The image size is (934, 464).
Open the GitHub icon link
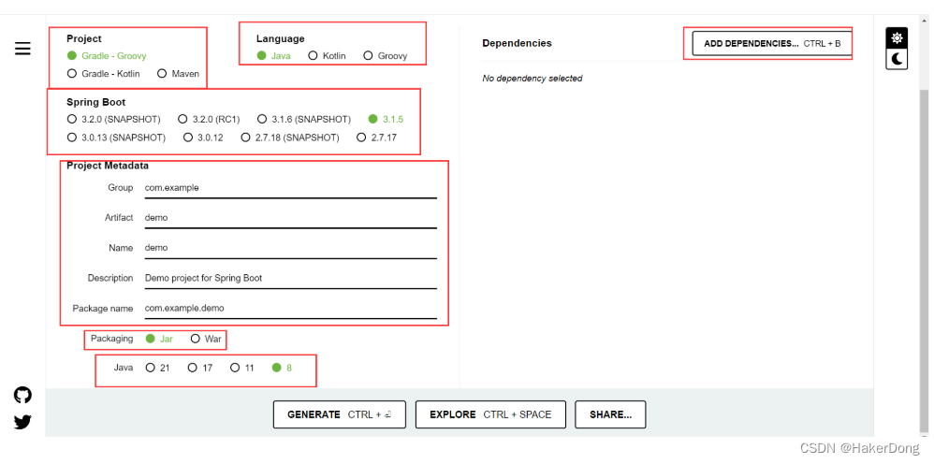pyautogui.click(x=22, y=395)
